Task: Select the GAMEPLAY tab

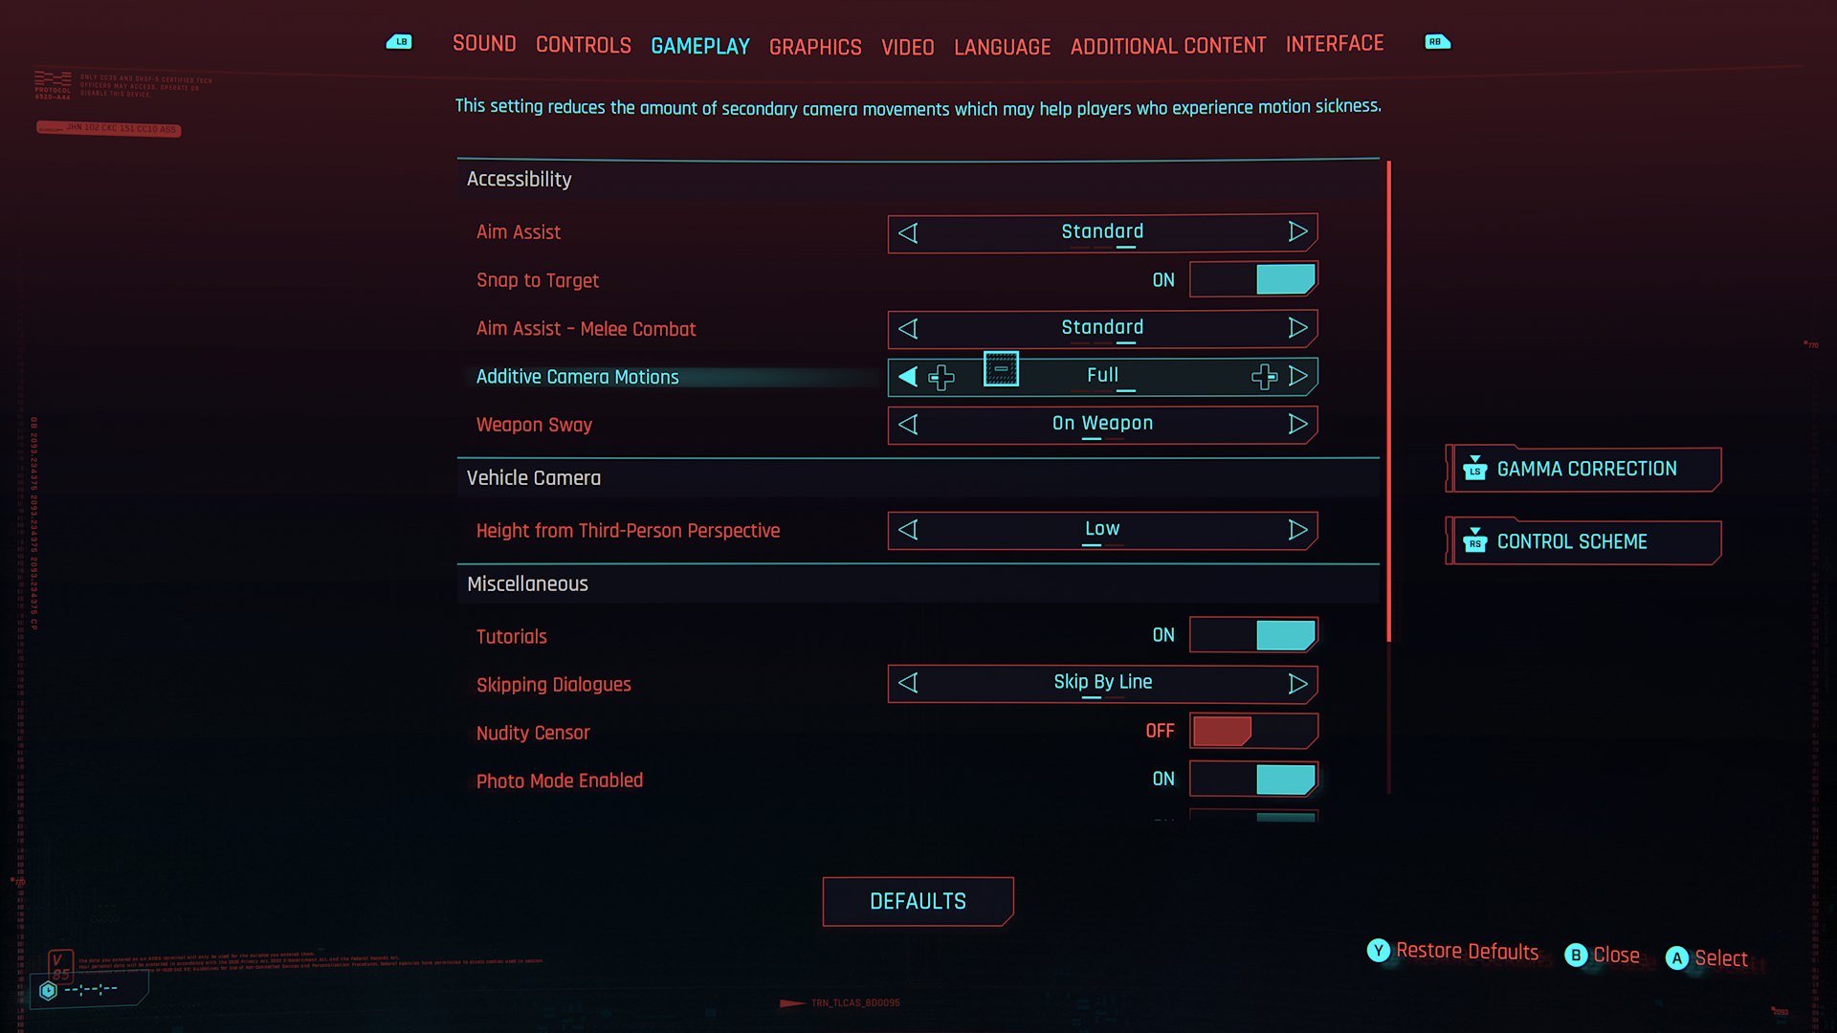Action: pos(700,43)
